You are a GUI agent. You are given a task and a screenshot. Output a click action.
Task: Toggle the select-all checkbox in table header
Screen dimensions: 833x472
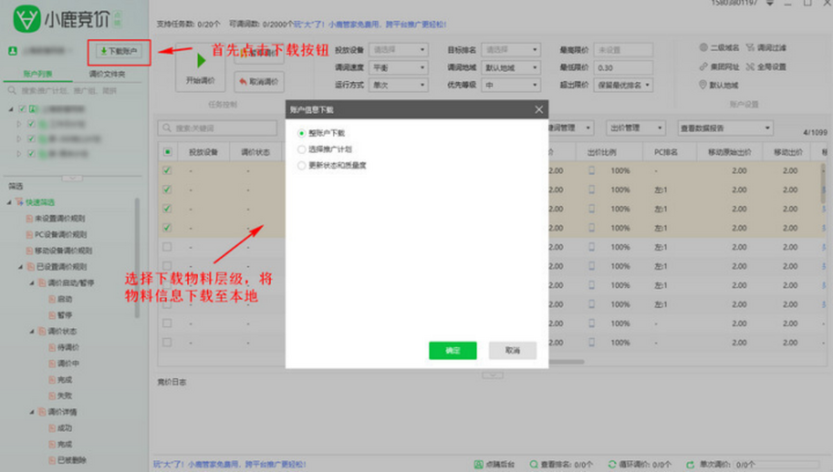point(167,152)
